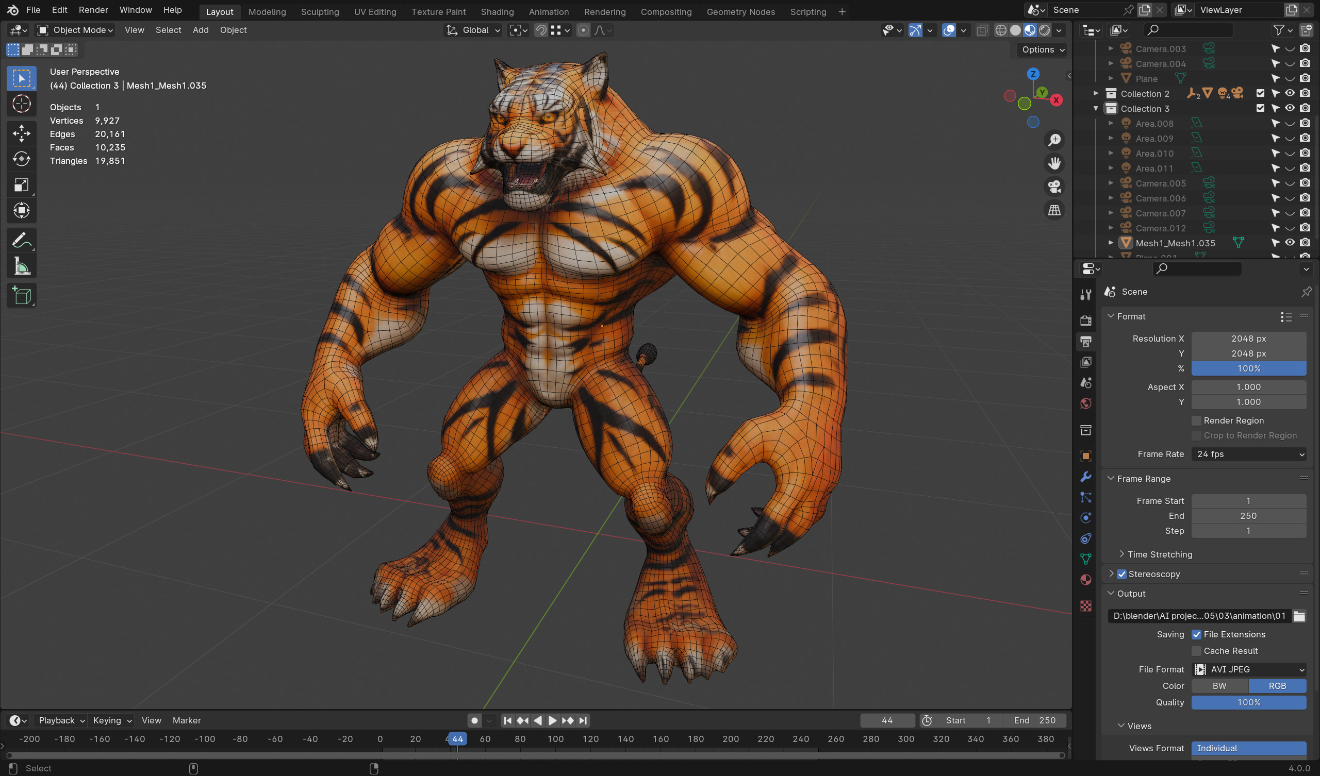
Task: Open the Global orientation dropdown
Action: click(x=473, y=30)
